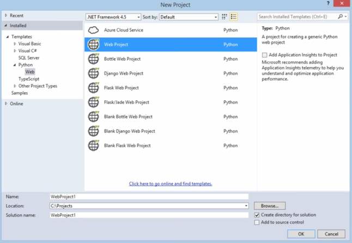Select the Blank Django Web Project label
Screen dimensions: 352x243
(129, 131)
